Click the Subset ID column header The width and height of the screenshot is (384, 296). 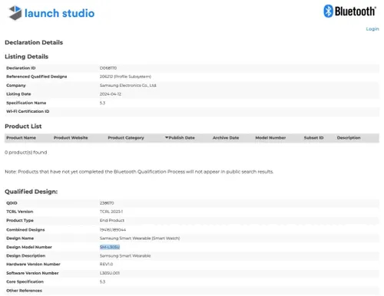click(313, 138)
